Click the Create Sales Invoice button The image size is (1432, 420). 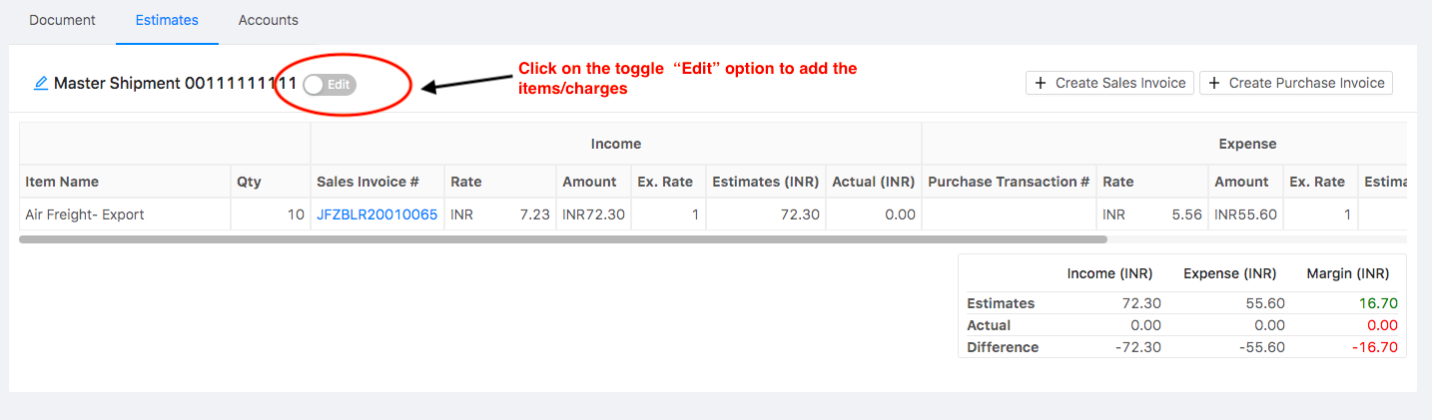tap(1109, 83)
